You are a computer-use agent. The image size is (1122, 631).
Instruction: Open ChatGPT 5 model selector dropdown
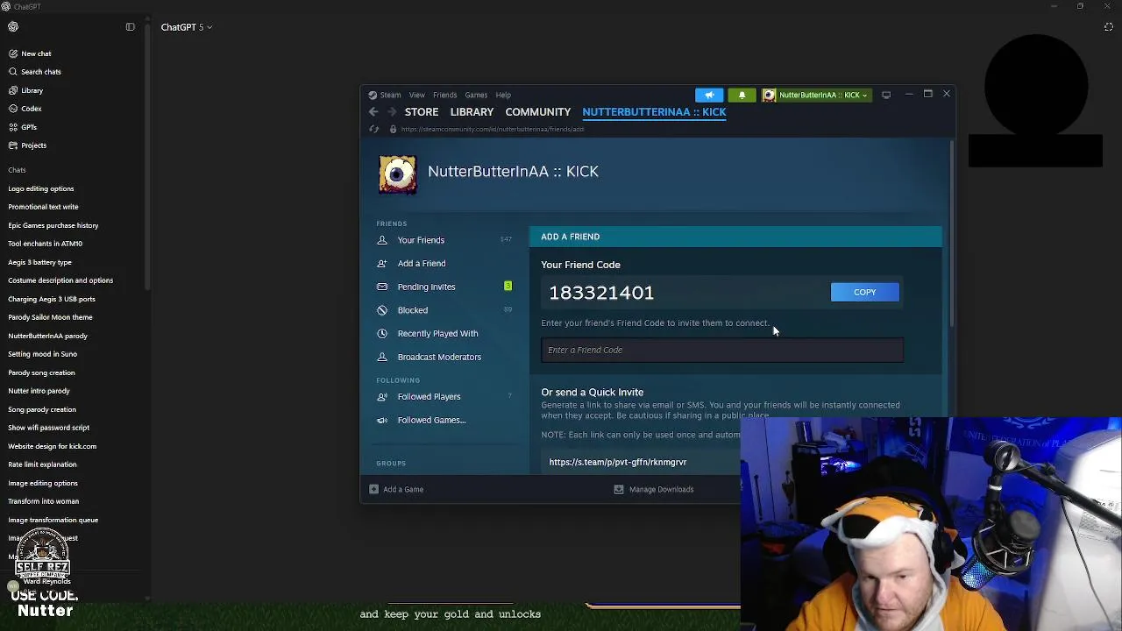click(x=186, y=27)
